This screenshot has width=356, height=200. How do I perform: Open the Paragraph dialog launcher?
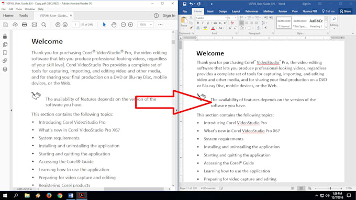[273, 33]
